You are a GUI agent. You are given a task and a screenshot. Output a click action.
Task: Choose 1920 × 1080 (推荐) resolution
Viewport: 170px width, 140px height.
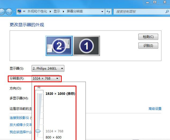(x=60, y=94)
